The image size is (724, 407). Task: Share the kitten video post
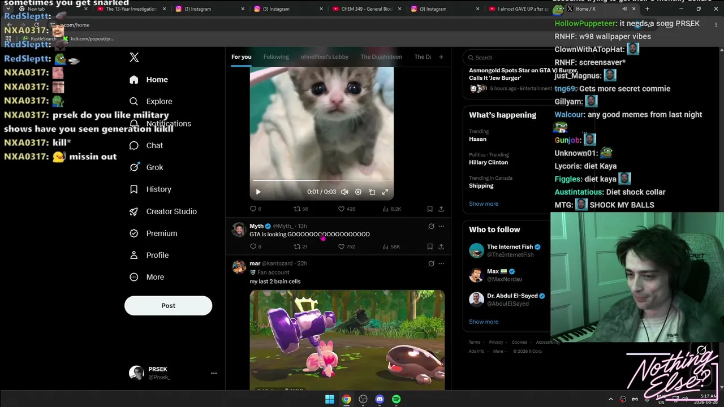click(441, 209)
